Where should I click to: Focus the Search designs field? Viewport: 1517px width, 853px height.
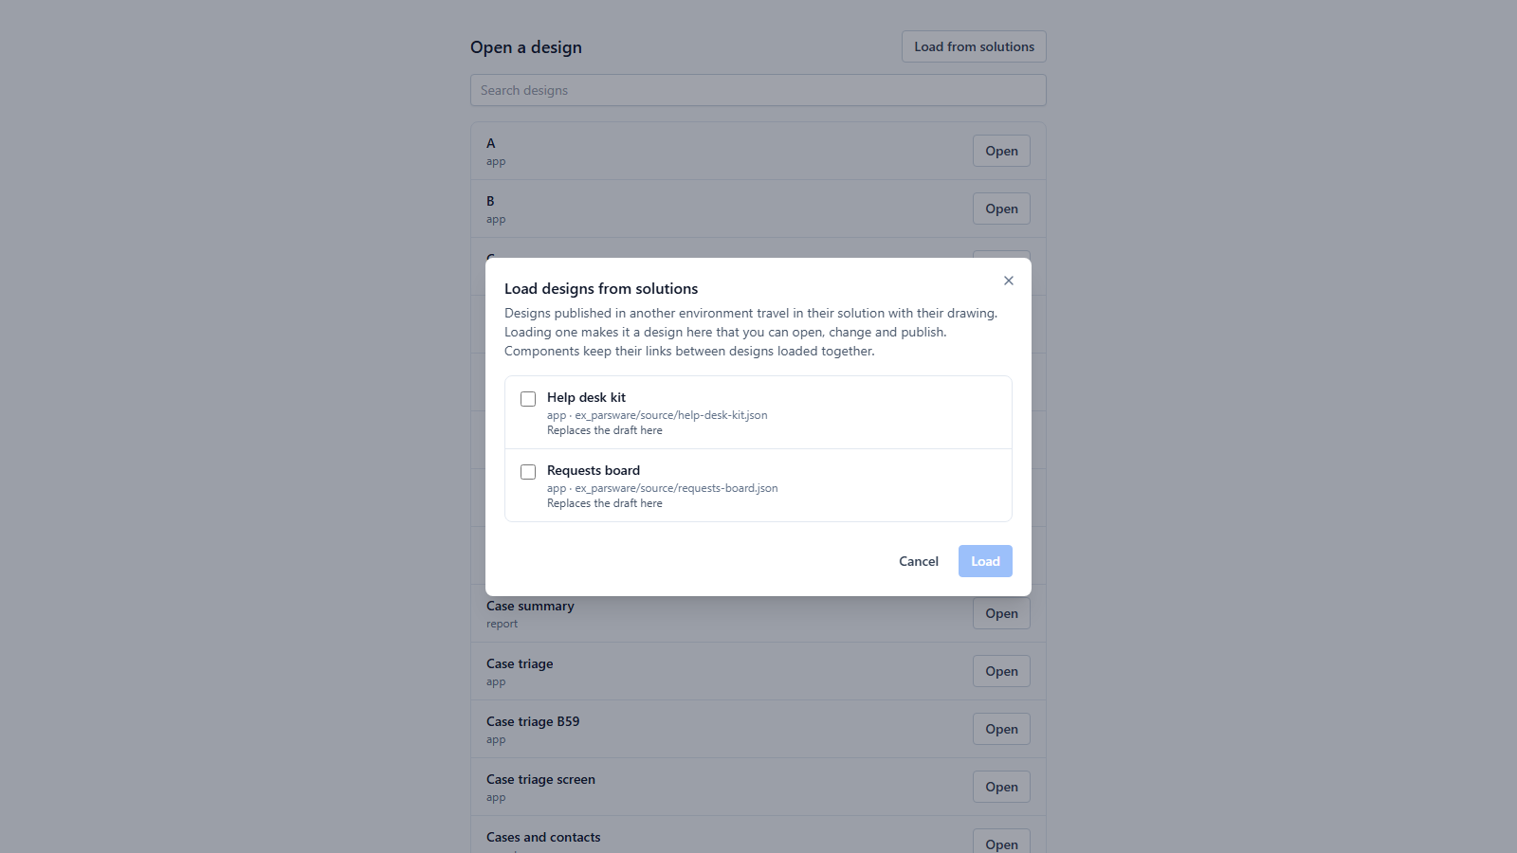(x=758, y=90)
